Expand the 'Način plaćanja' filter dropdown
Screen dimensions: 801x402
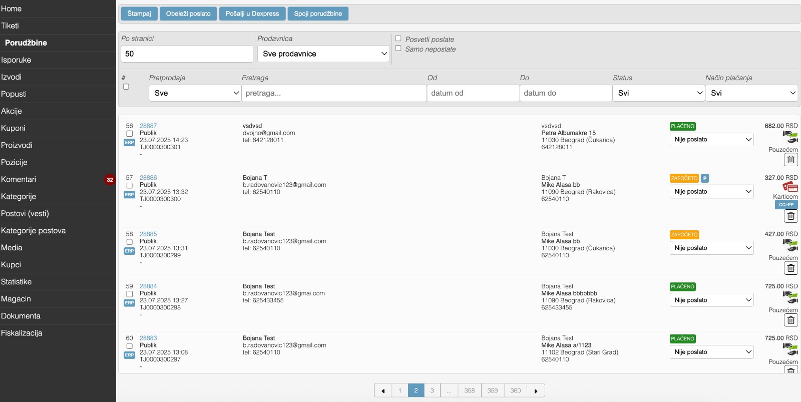(751, 93)
